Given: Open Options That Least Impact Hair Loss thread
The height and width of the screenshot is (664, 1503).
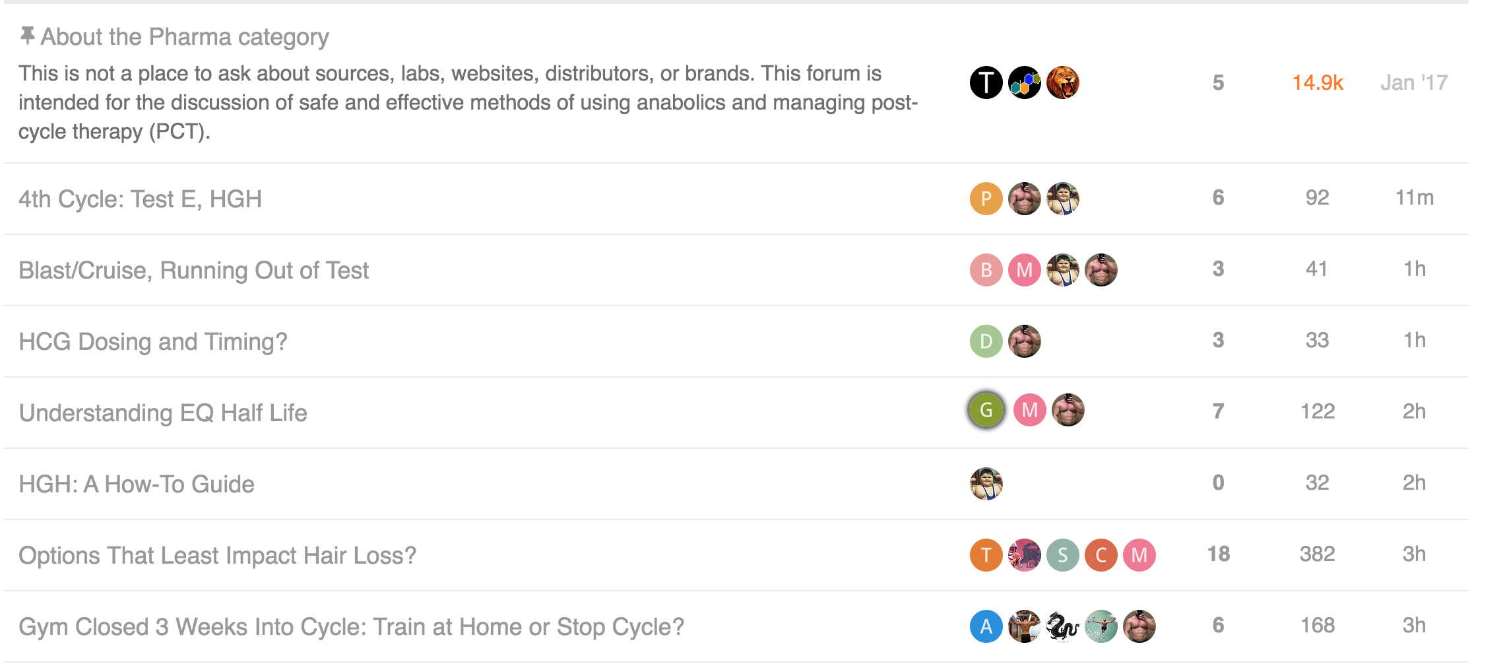Looking at the screenshot, I should pos(217,555).
